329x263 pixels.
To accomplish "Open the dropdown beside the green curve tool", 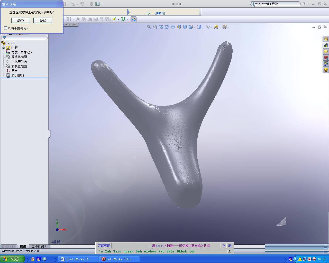I will click(128, 19).
